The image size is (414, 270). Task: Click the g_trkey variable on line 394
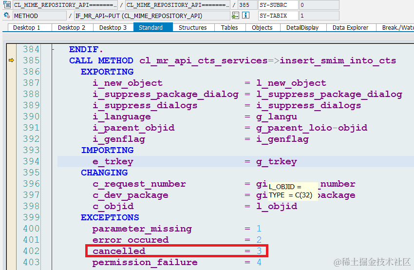277,161
